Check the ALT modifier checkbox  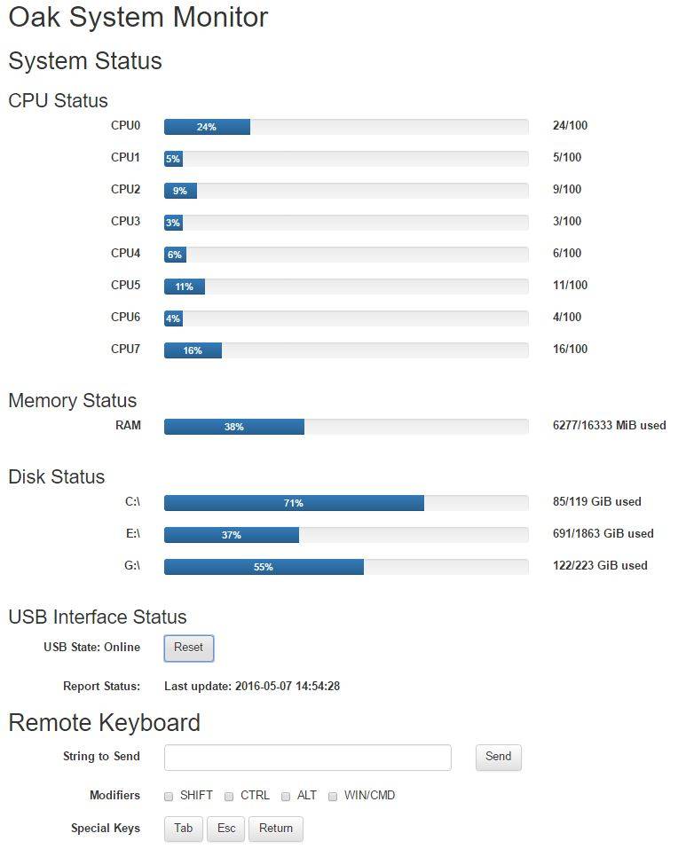pyautogui.click(x=286, y=796)
